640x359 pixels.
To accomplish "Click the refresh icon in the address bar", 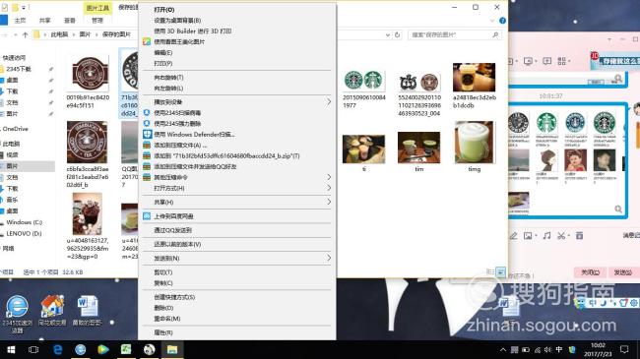I will (397, 34).
